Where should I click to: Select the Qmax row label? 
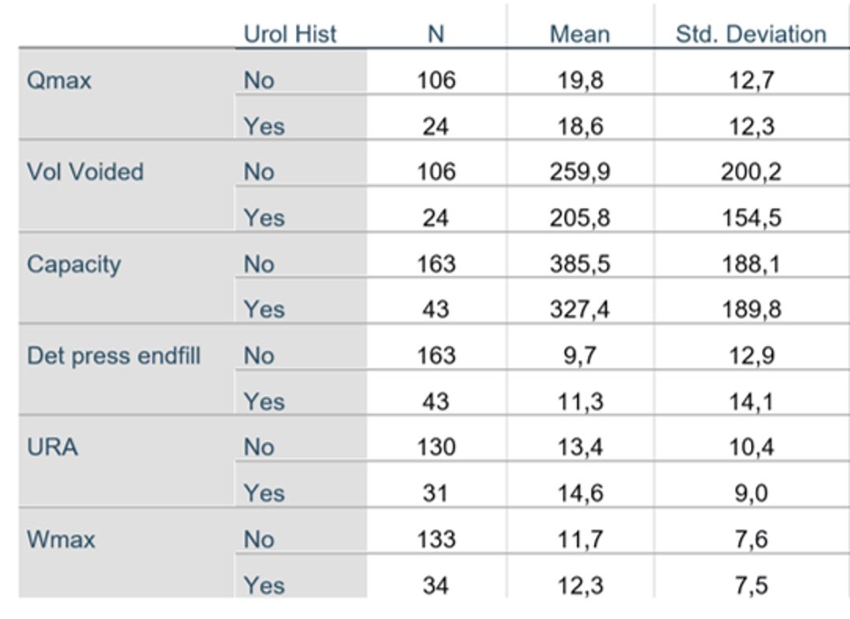click(59, 81)
